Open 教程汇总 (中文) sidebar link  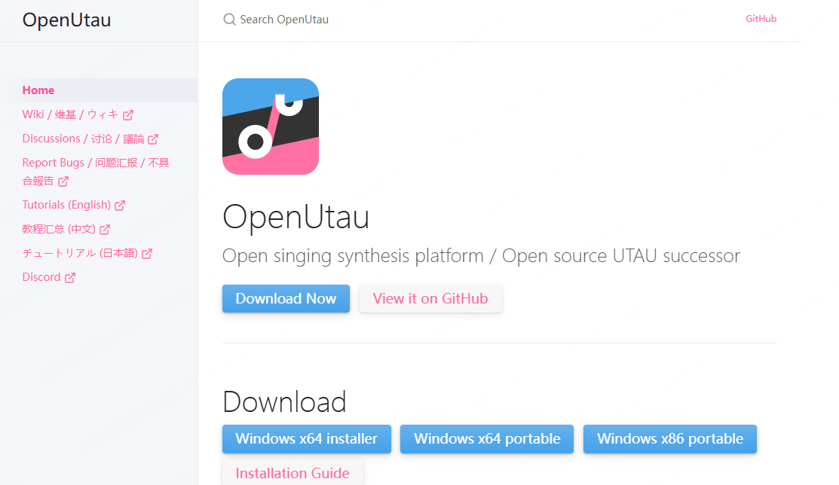tap(66, 229)
